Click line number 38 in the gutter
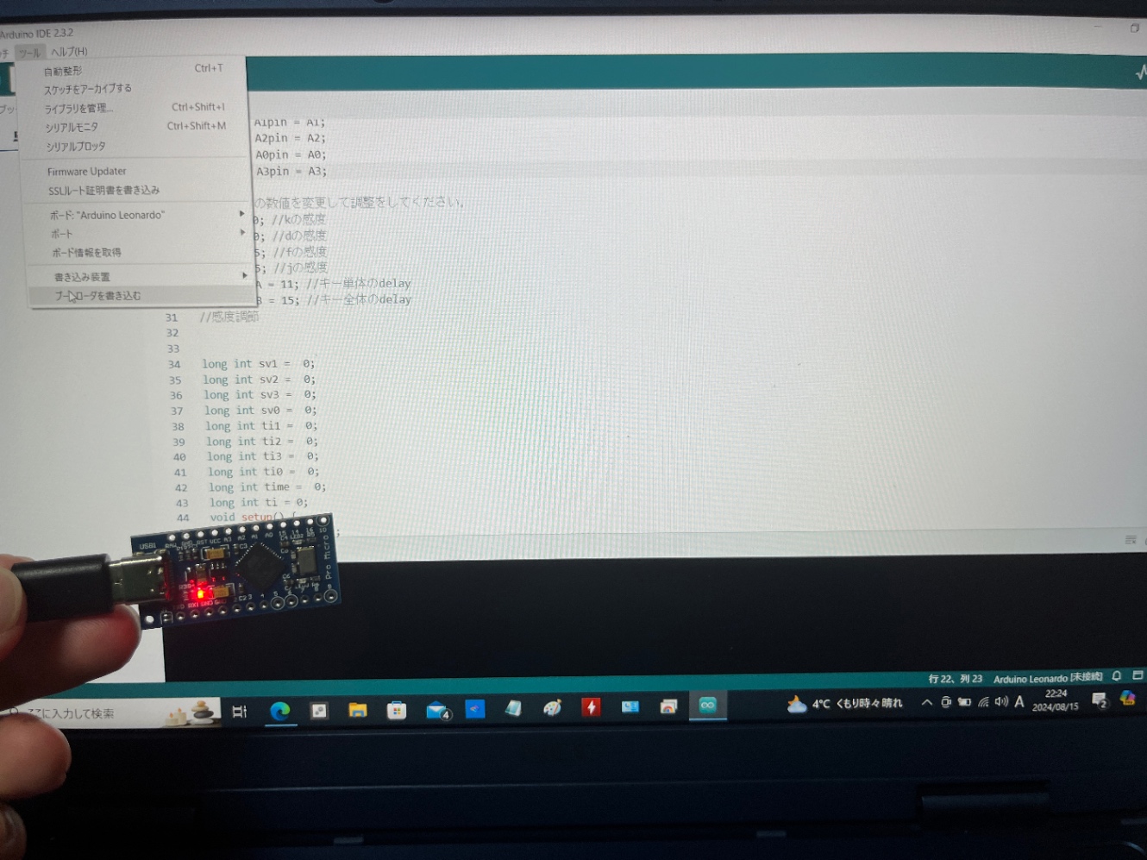Image resolution: width=1147 pixels, height=860 pixels. point(178,426)
